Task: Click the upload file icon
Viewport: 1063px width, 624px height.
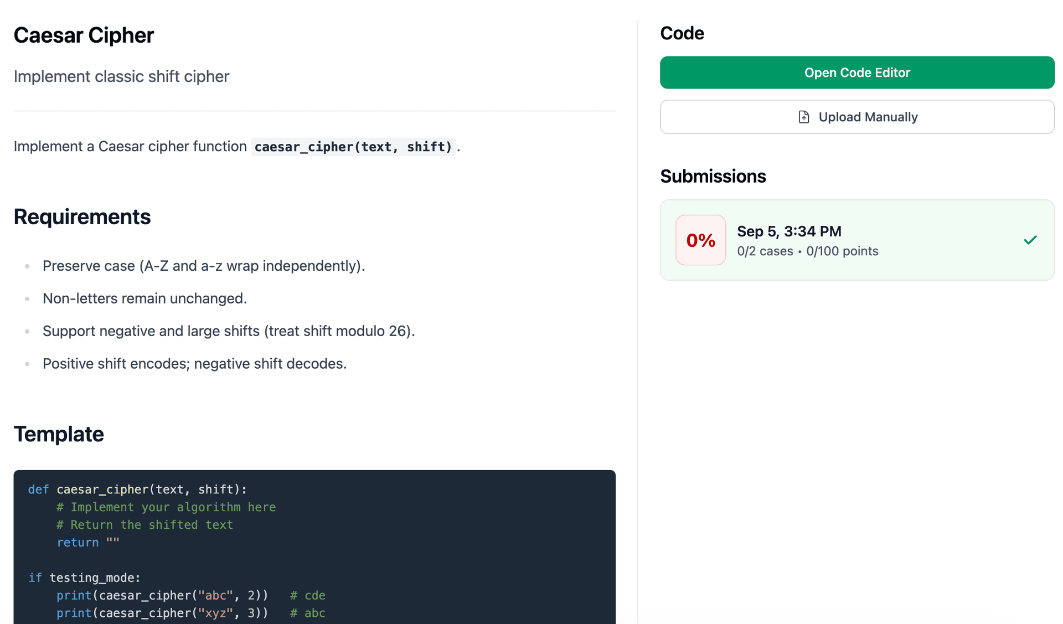Action: 804,117
